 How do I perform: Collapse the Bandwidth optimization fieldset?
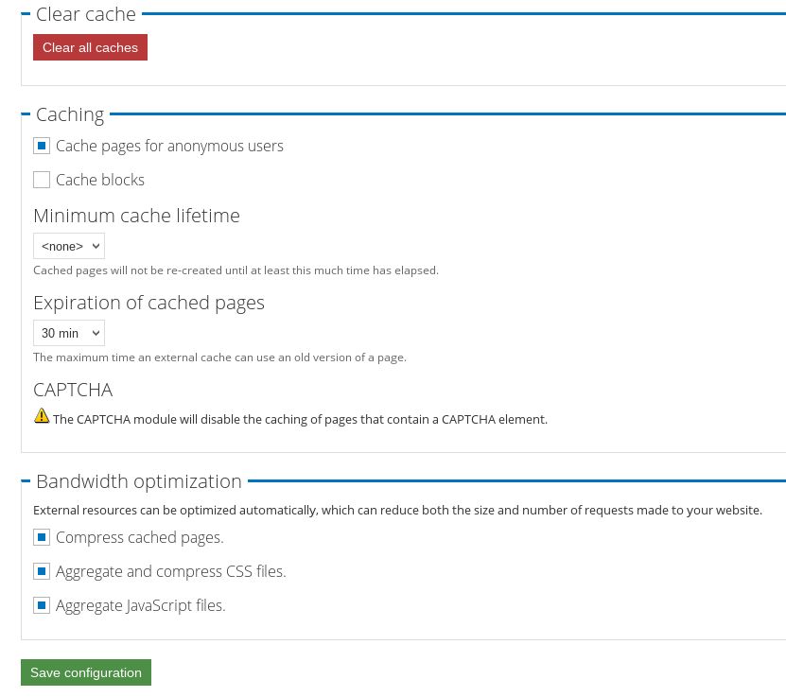click(x=139, y=481)
